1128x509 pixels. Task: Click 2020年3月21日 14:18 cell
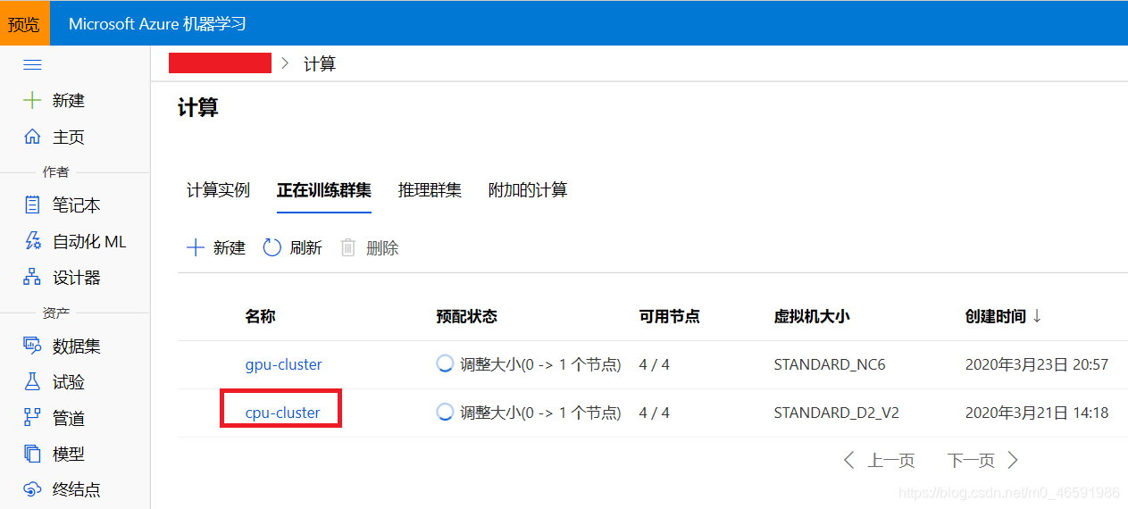[x=1037, y=413]
